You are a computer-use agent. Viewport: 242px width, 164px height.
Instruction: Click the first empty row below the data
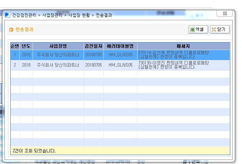[x=120, y=74]
